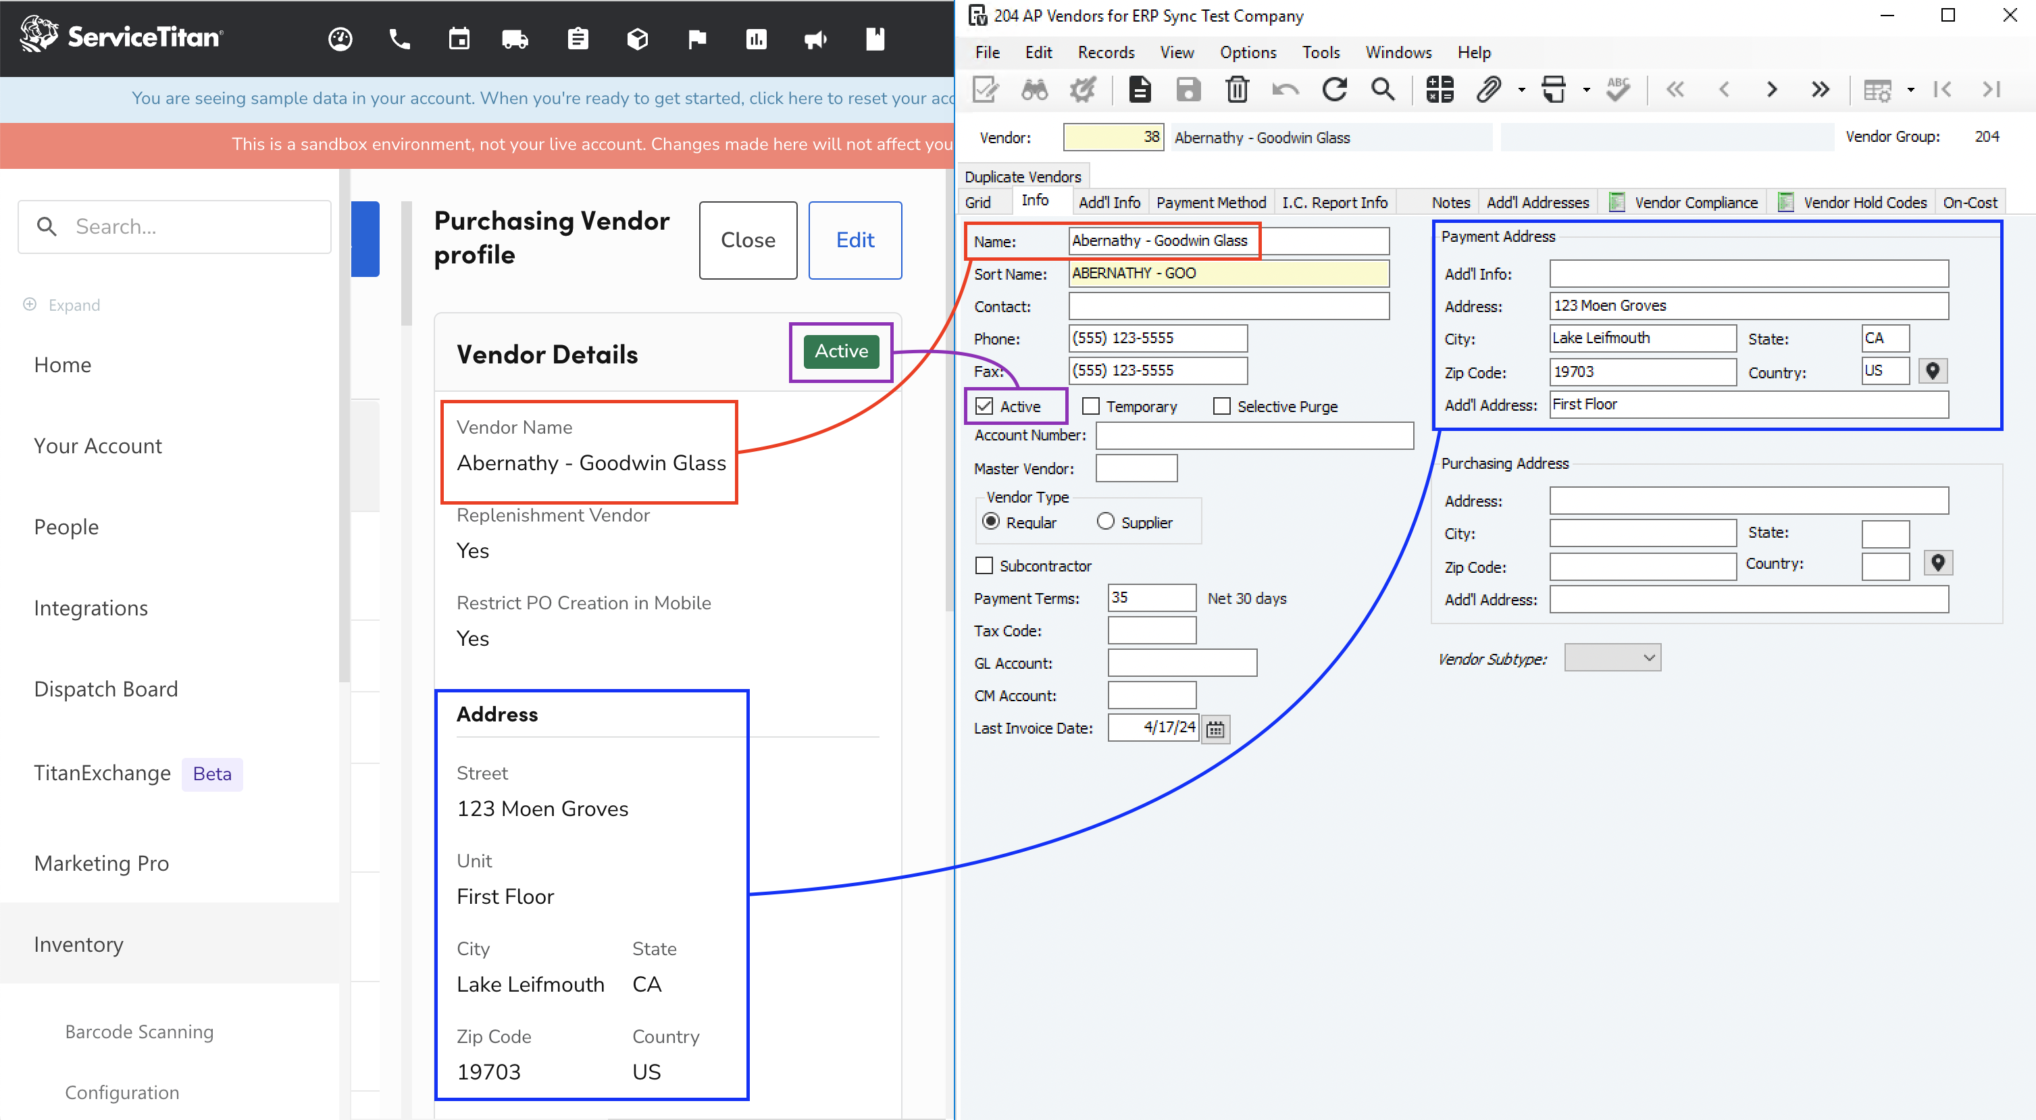The height and width of the screenshot is (1120, 2036).
Task: Open the Records menu
Action: (x=1106, y=52)
